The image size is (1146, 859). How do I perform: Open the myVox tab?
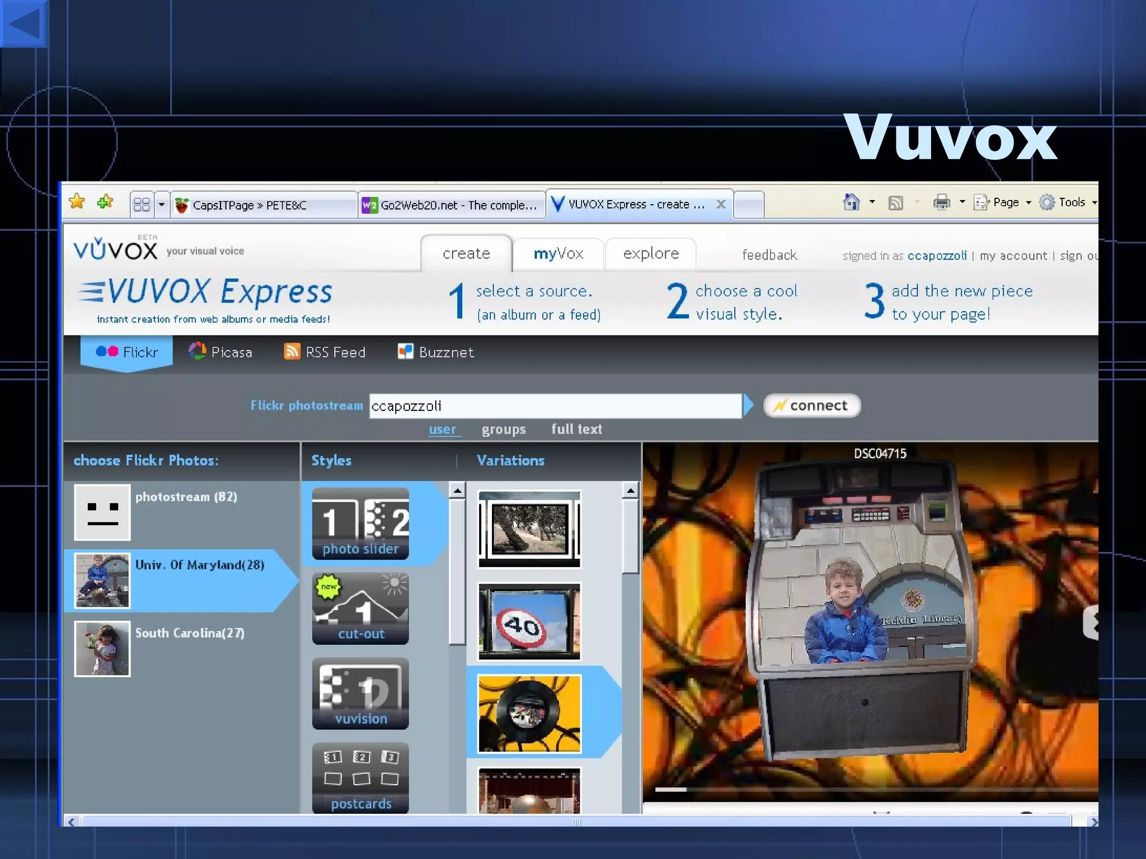(558, 254)
